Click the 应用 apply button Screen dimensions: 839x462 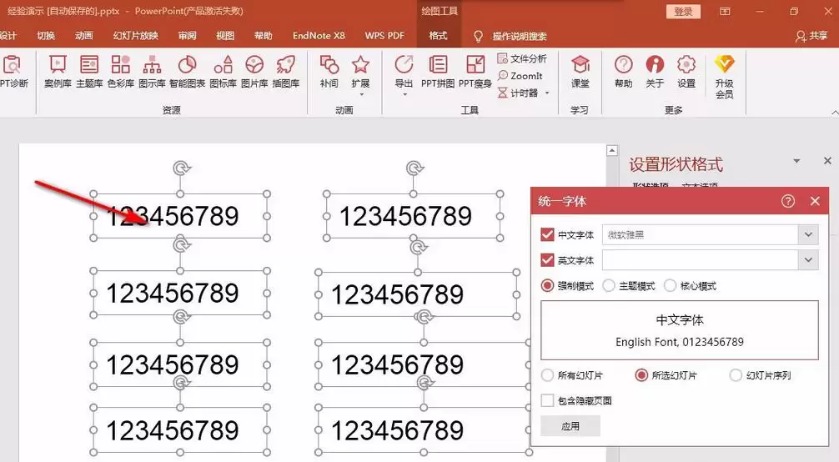[570, 426]
